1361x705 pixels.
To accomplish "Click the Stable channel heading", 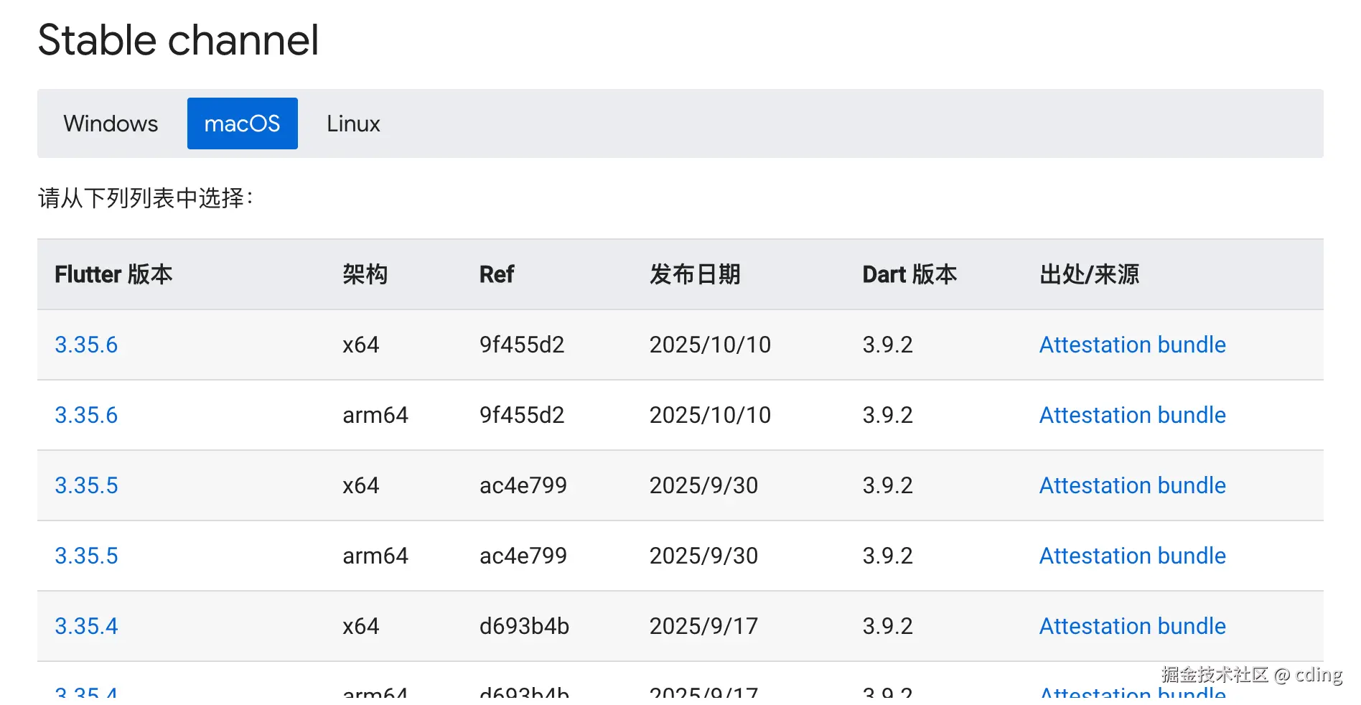I will tap(178, 40).
